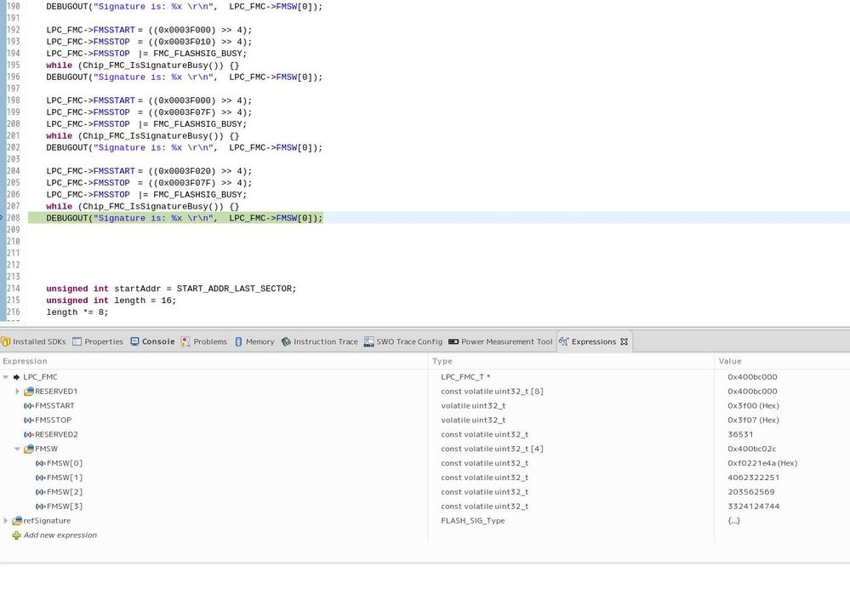Select the LPC_FMC pointer row
850x601 pixels.
[x=425, y=377]
